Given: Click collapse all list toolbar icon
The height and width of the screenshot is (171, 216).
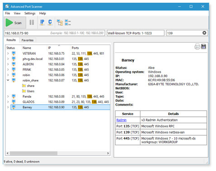Looking at the screenshot, I should 67,23.
